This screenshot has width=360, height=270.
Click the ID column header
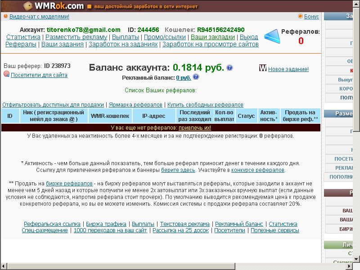pyautogui.click(x=10, y=116)
